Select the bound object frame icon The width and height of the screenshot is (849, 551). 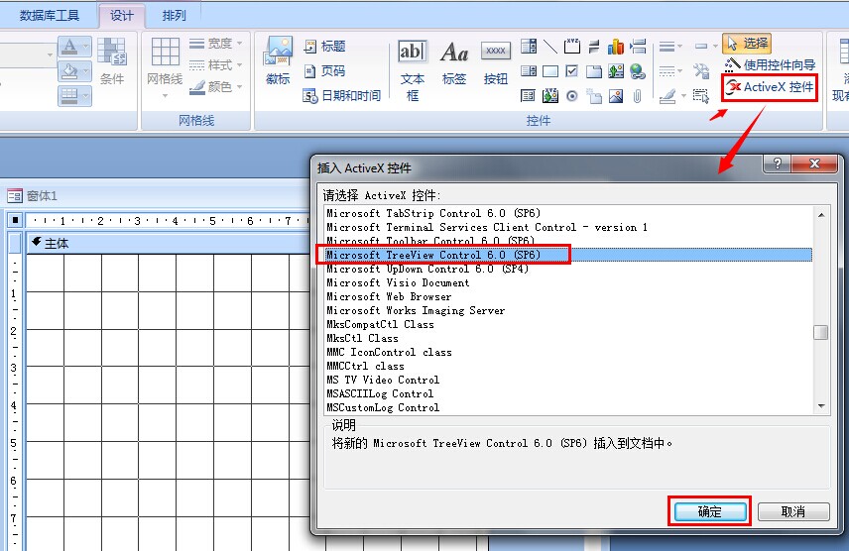tap(550, 96)
